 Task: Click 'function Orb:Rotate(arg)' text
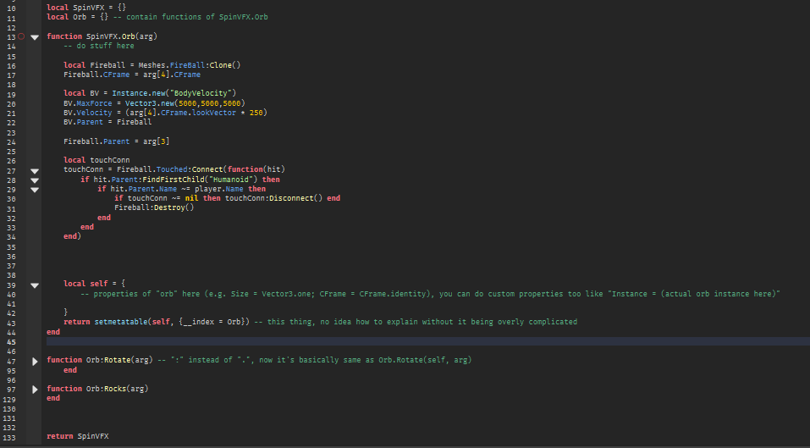pos(100,360)
